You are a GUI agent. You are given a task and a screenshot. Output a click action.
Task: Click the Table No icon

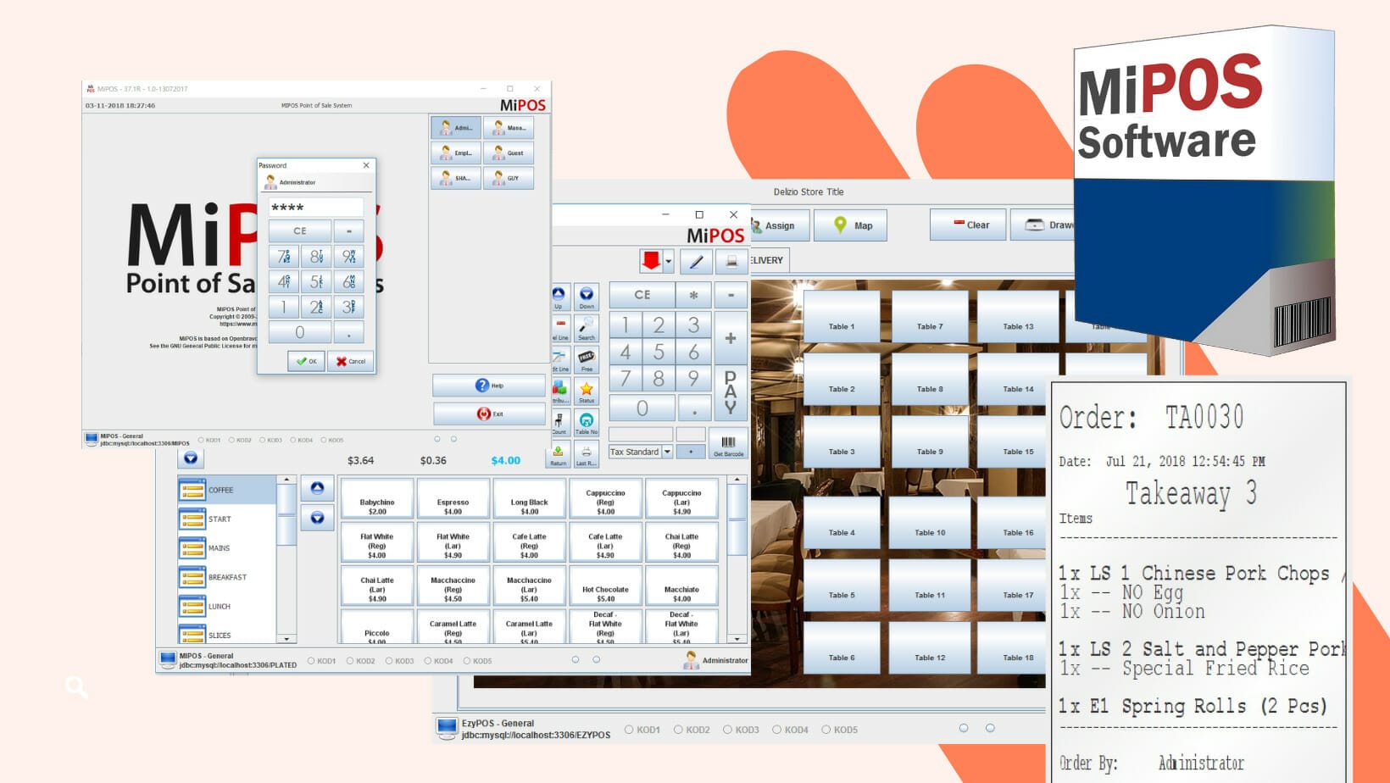pyautogui.click(x=587, y=422)
